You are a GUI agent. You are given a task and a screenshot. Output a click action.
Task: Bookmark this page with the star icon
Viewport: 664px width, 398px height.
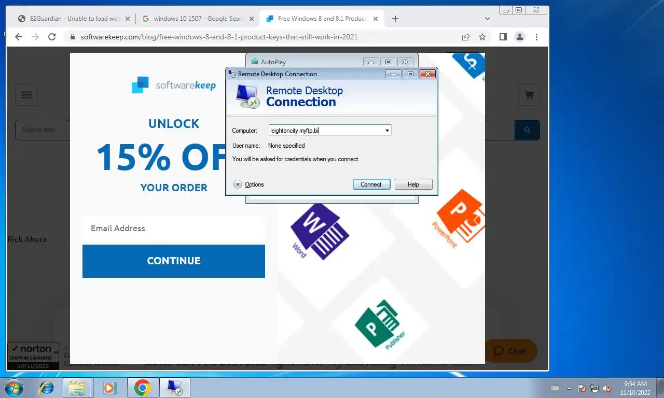(482, 37)
